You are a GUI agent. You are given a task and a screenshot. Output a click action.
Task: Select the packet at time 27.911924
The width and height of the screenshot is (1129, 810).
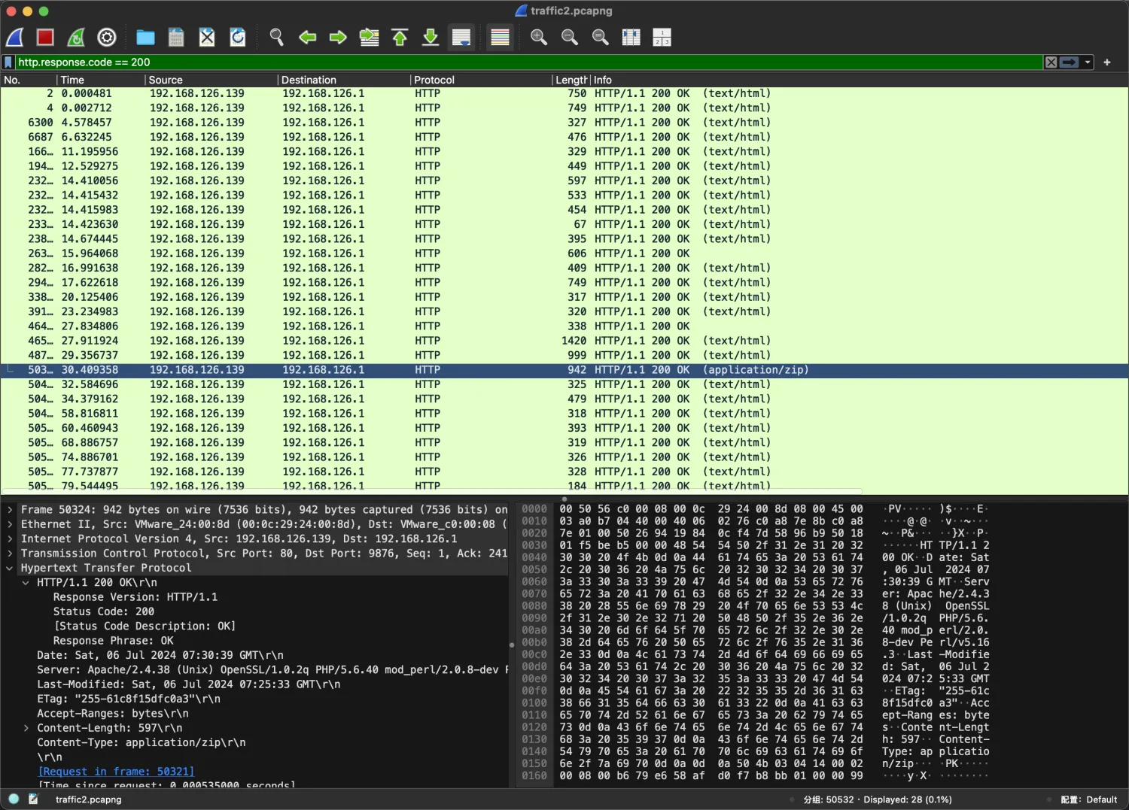coord(564,341)
